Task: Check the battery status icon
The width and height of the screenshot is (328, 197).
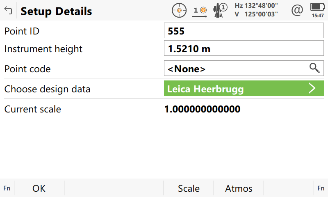Action: pos(317,7)
